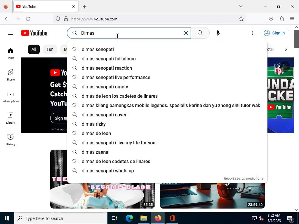This screenshot has width=299, height=224.
Task: Show more filter chips with right arrow
Action: pyautogui.click(x=286, y=49)
